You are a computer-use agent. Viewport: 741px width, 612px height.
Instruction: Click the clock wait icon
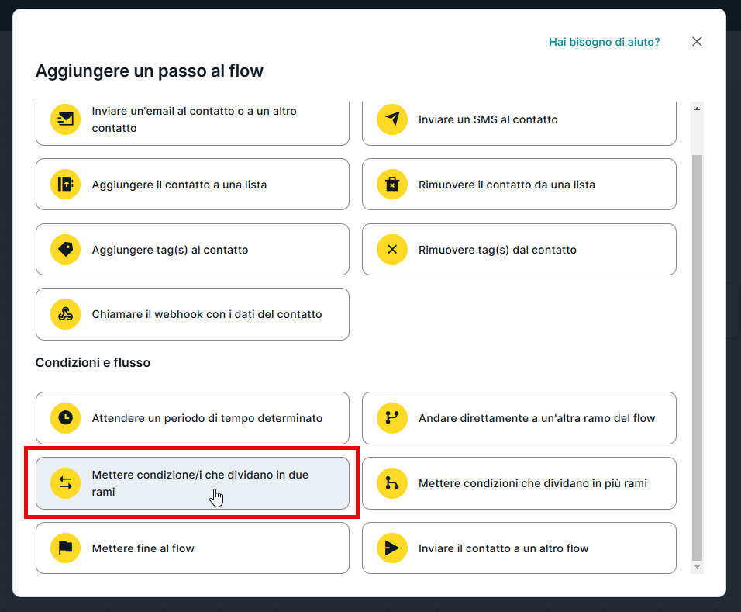[x=66, y=418]
